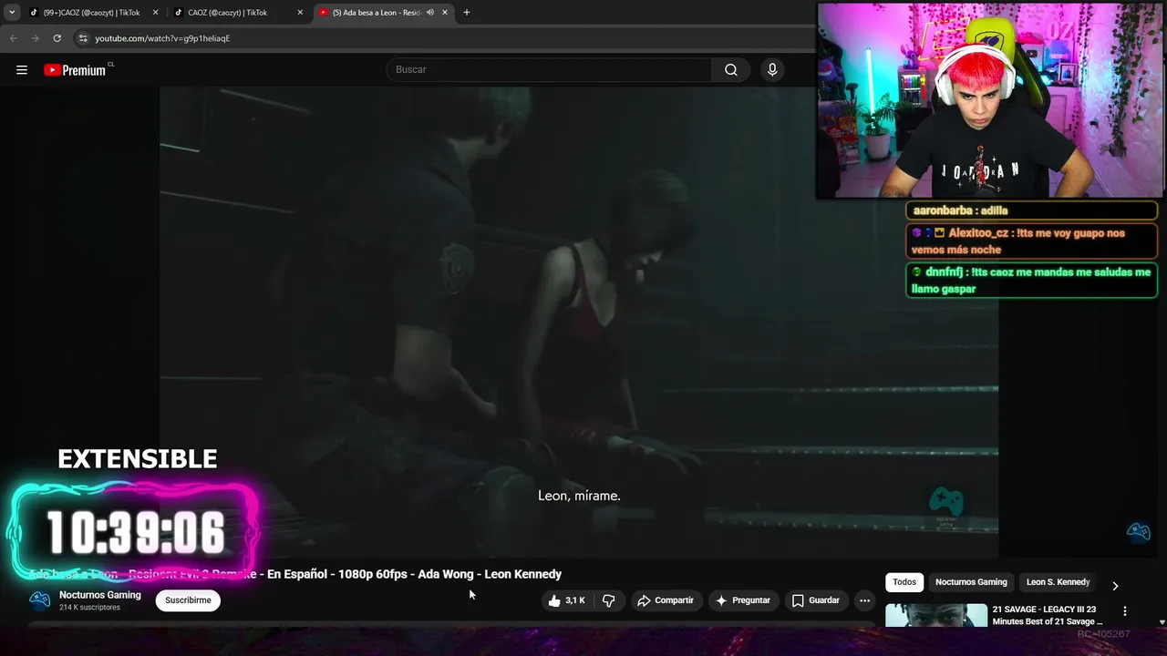Viewport: 1167px width, 656px height.
Task: Show more filter chips with right arrow
Action: click(1115, 586)
